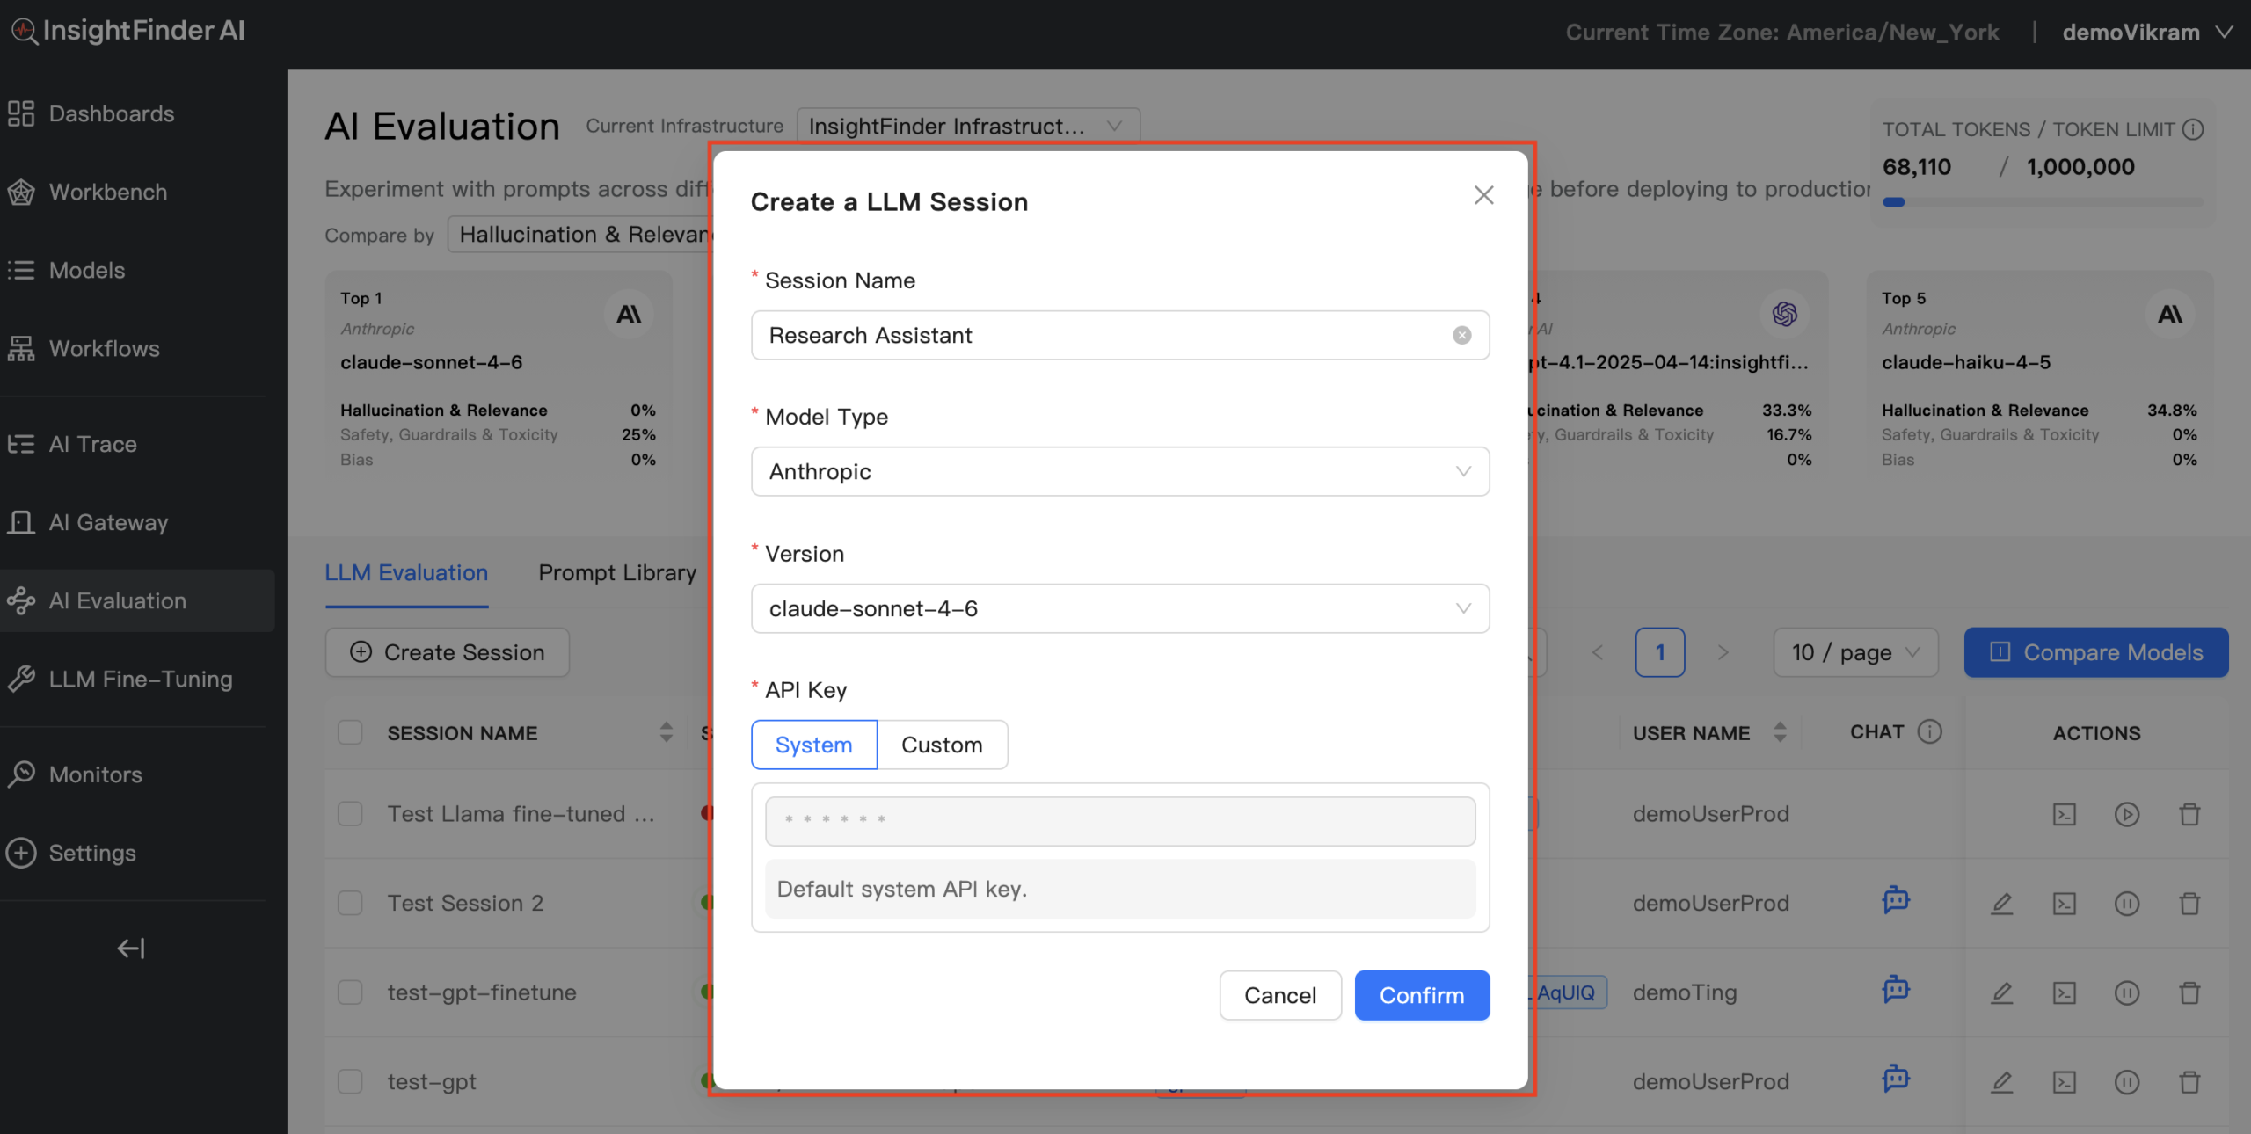The width and height of the screenshot is (2251, 1134).
Task: Open the Compare by dropdown
Action: (x=580, y=235)
